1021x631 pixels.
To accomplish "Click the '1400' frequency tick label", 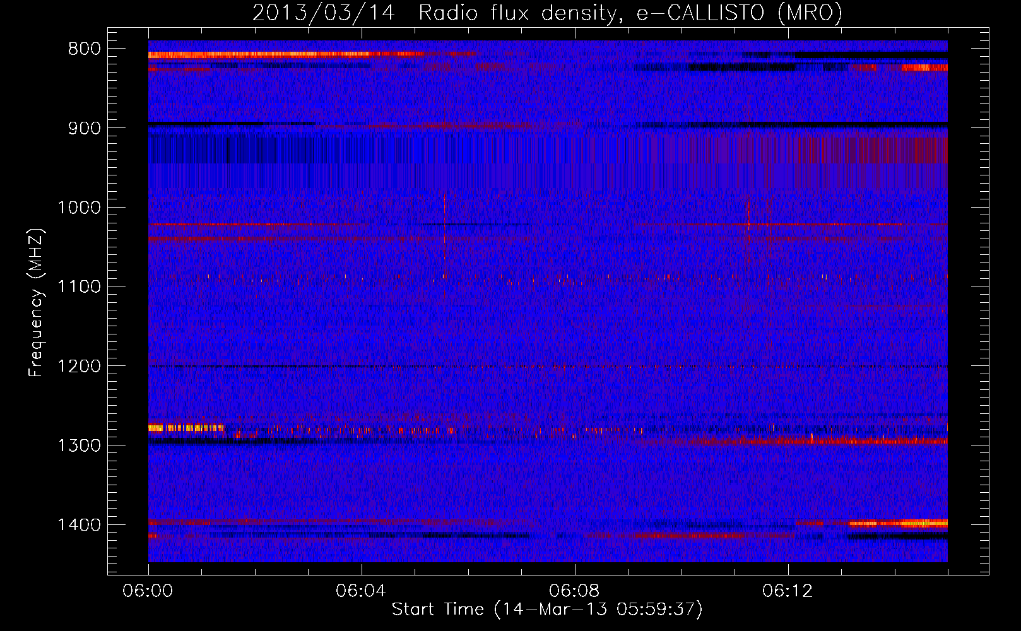I will pos(79,525).
